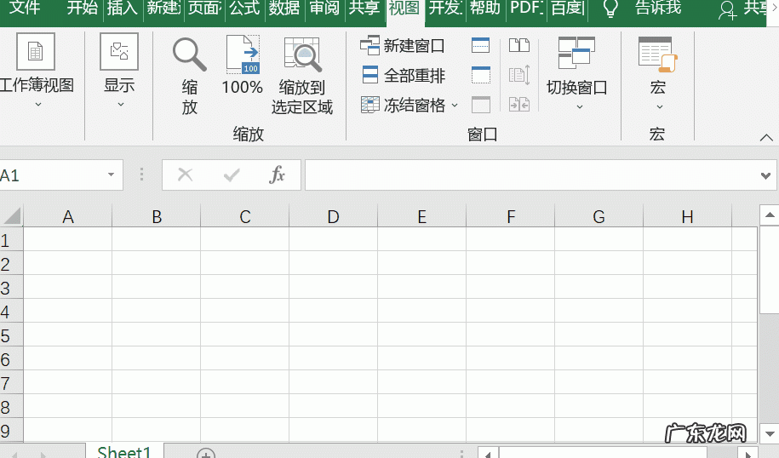Click inside the formula bar input
779x458 pixels.
click(528, 175)
